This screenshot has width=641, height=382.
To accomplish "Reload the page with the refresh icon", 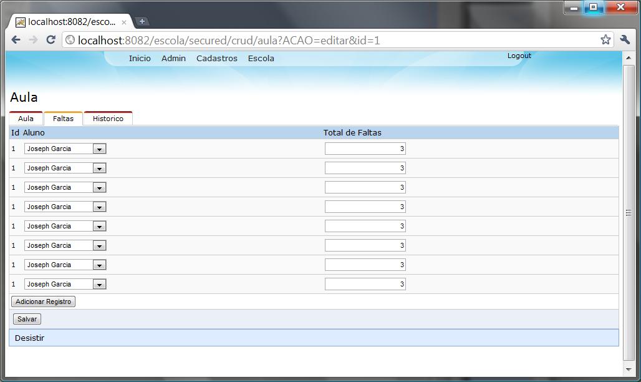I will pyautogui.click(x=51, y=40).
